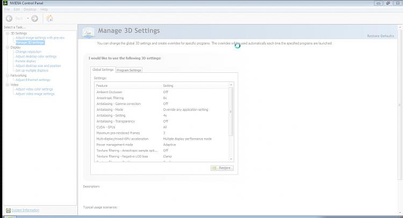Select Maximum pre-rendered frames row
This screenshot has width=403, height=218.
161,133
